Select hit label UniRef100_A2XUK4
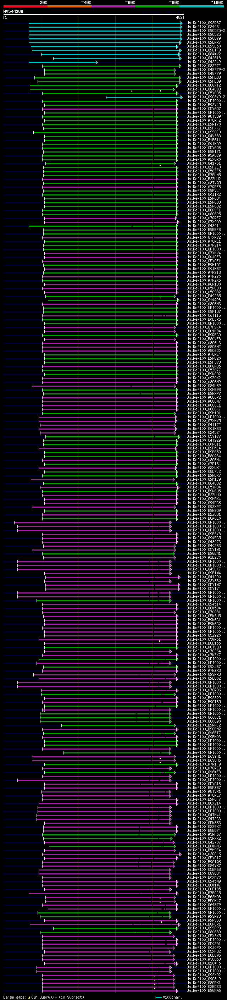 tap(204, 468)
